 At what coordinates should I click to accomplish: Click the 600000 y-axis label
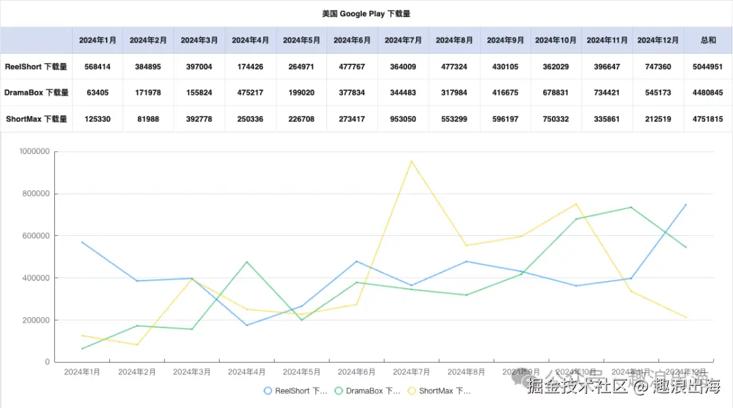(35, 236)
